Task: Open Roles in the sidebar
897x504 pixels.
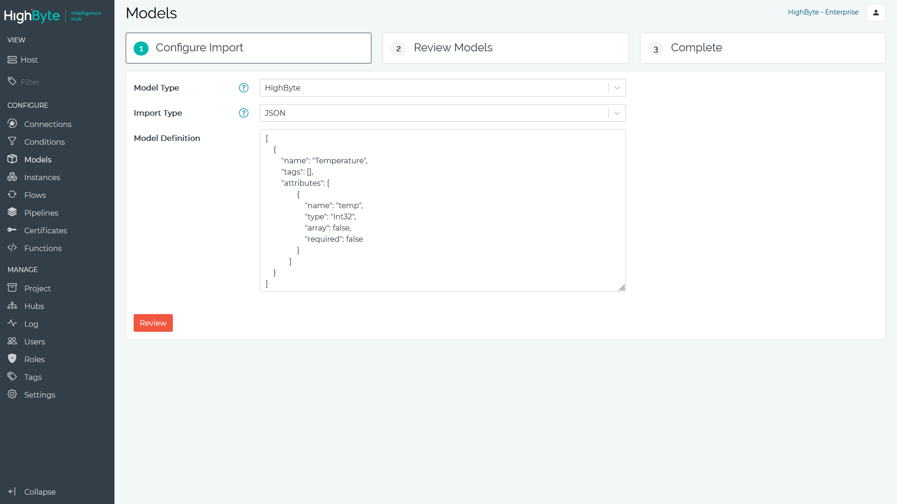Action: click(34, 359)
